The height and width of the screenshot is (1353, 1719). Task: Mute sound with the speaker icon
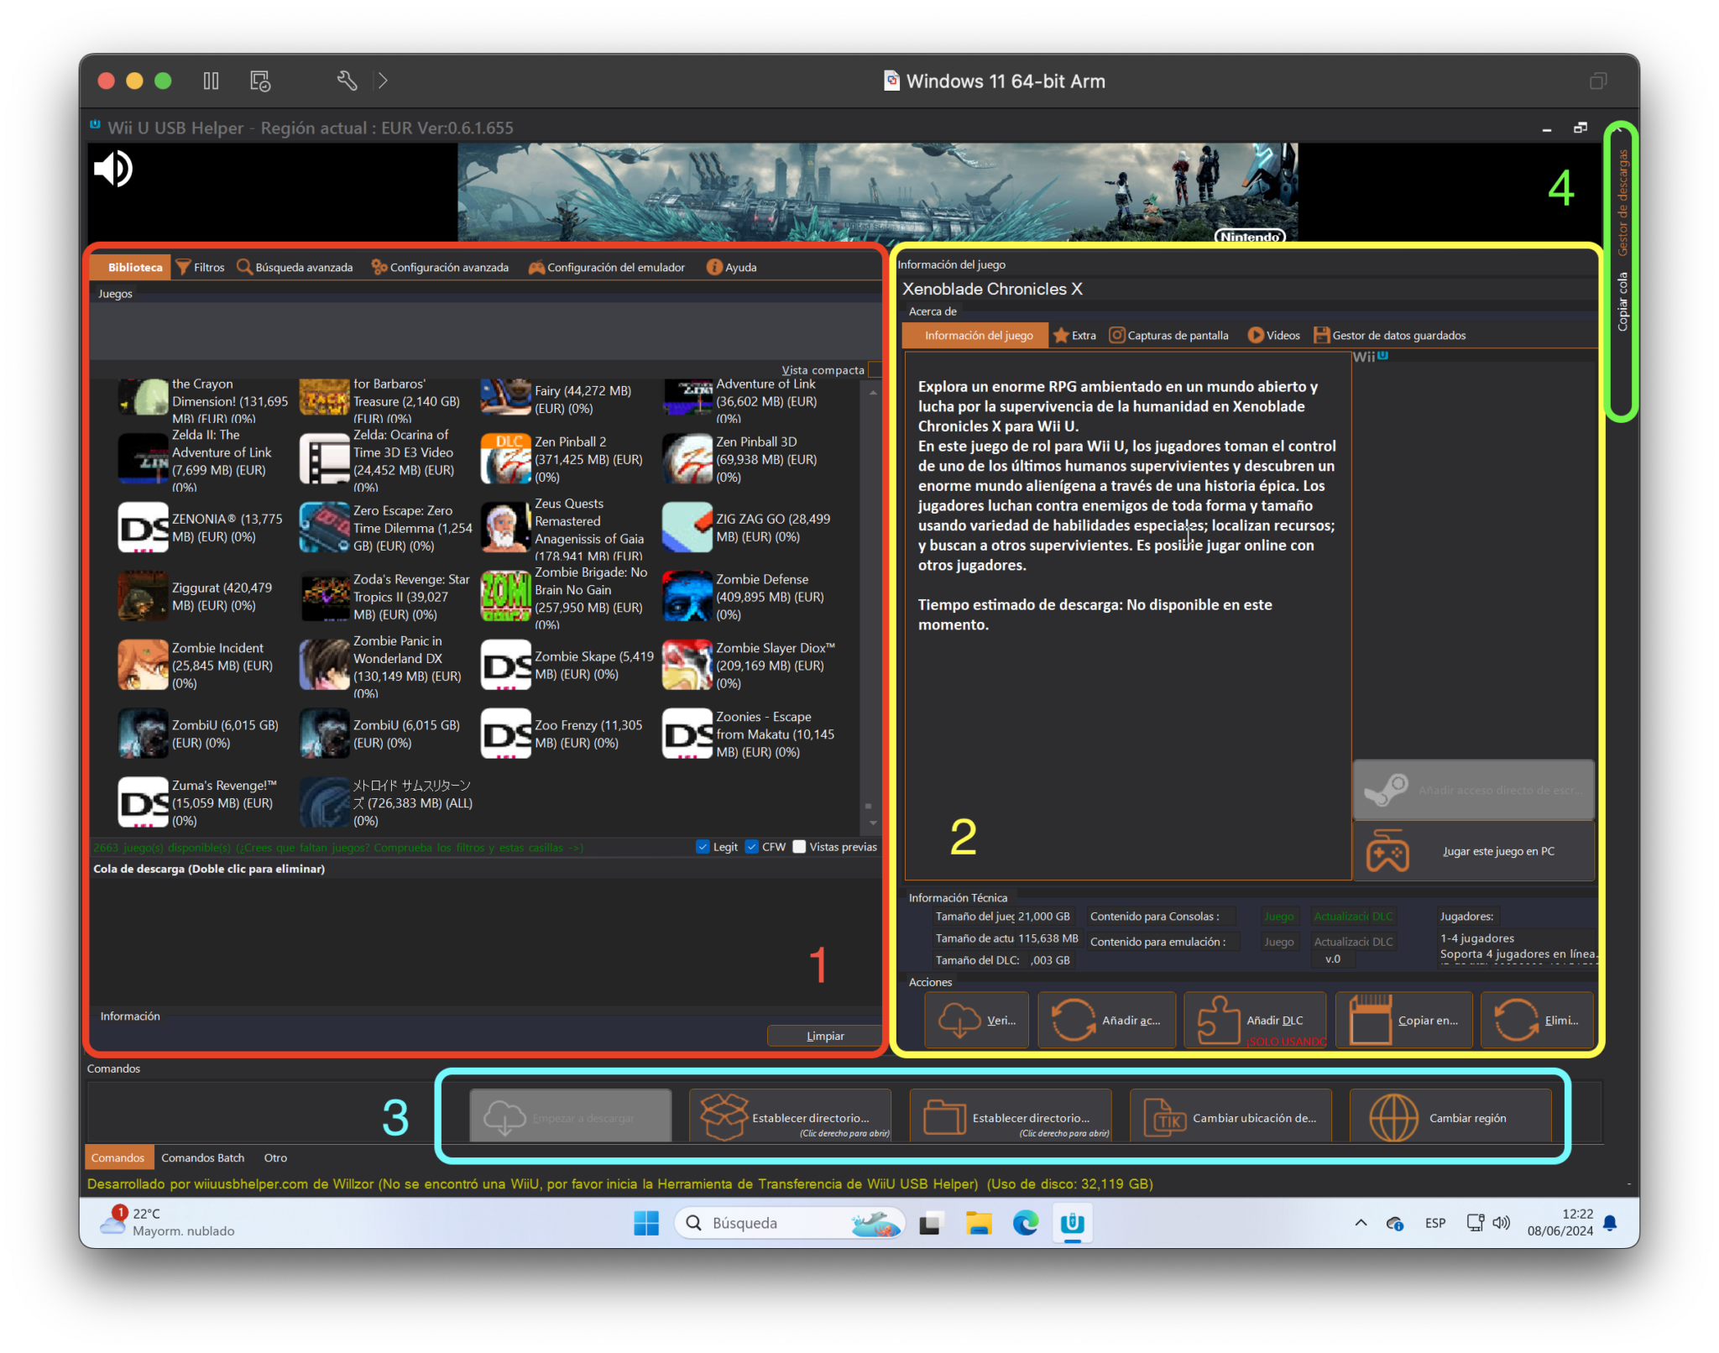(x=113, y=169)
